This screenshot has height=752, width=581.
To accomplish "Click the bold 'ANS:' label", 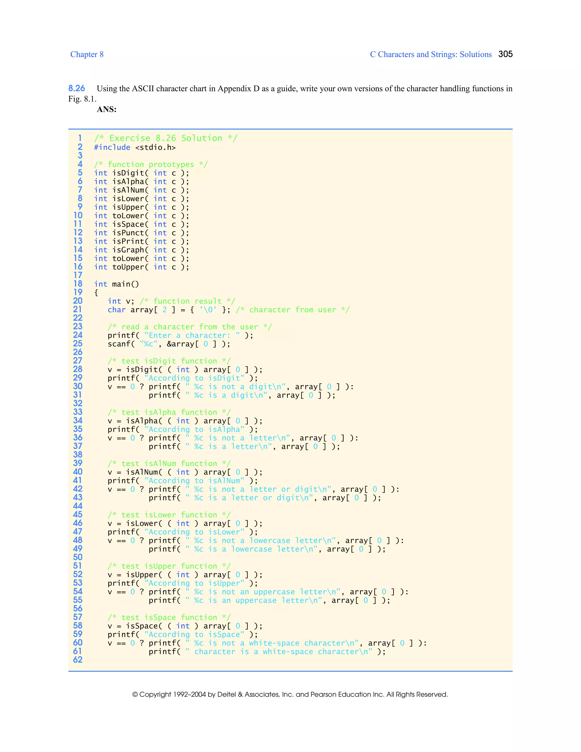I will click(107, 110).
